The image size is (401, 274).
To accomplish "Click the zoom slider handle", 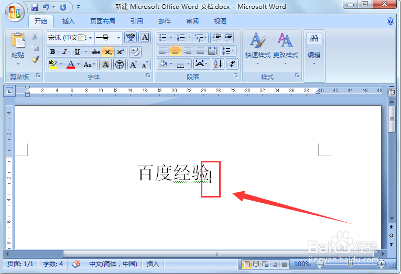I will pyautogui.click(x=350, y=264).
